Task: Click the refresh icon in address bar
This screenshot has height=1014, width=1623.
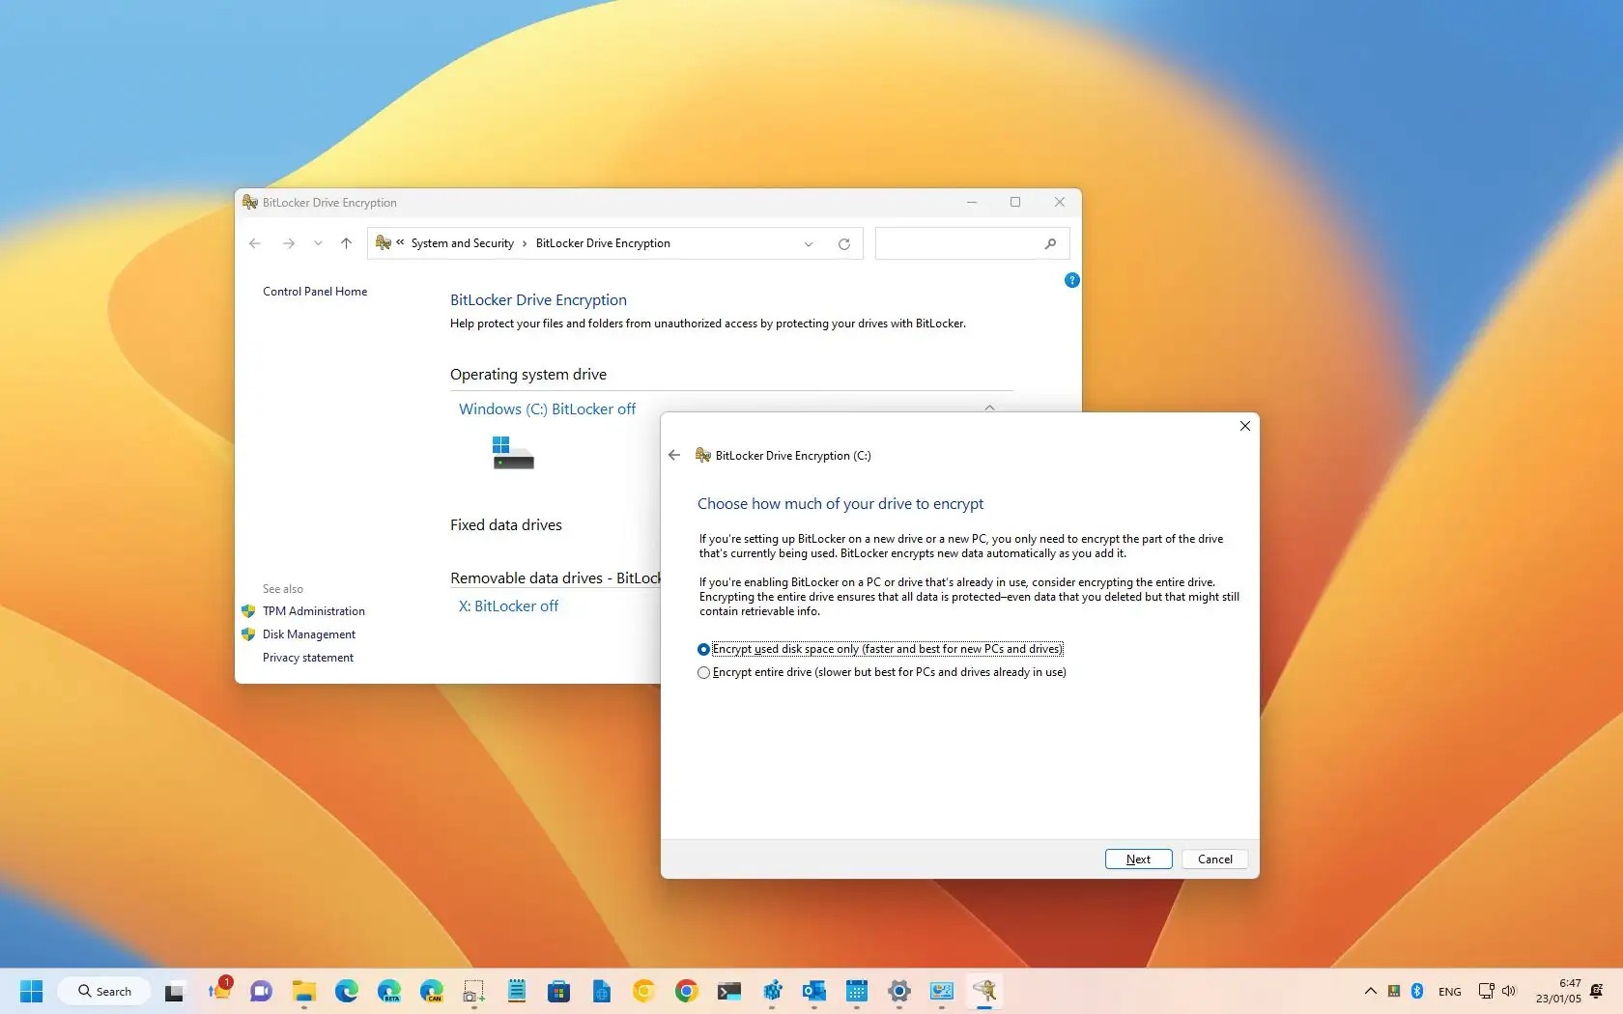Action: pos(843,244)
